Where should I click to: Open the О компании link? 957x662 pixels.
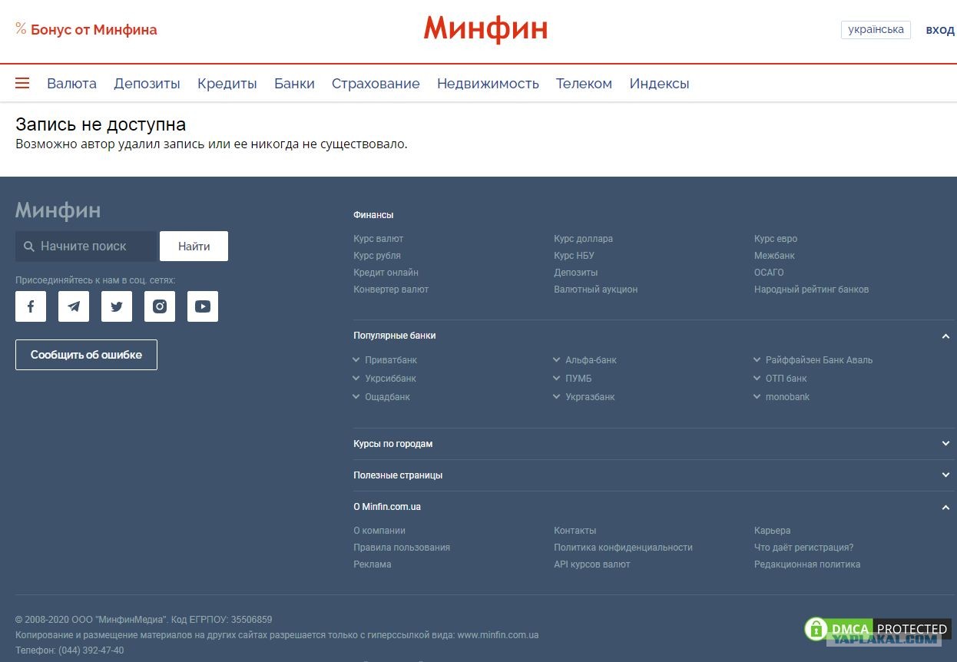click(x=379, y=531)
